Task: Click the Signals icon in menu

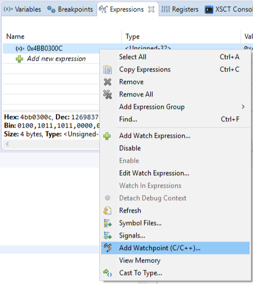Action: click(107, 236)
